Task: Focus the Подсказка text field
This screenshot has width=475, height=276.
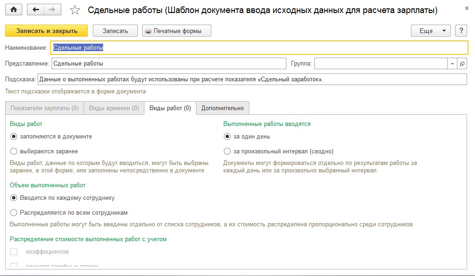Action: click(x=252, y=79)
